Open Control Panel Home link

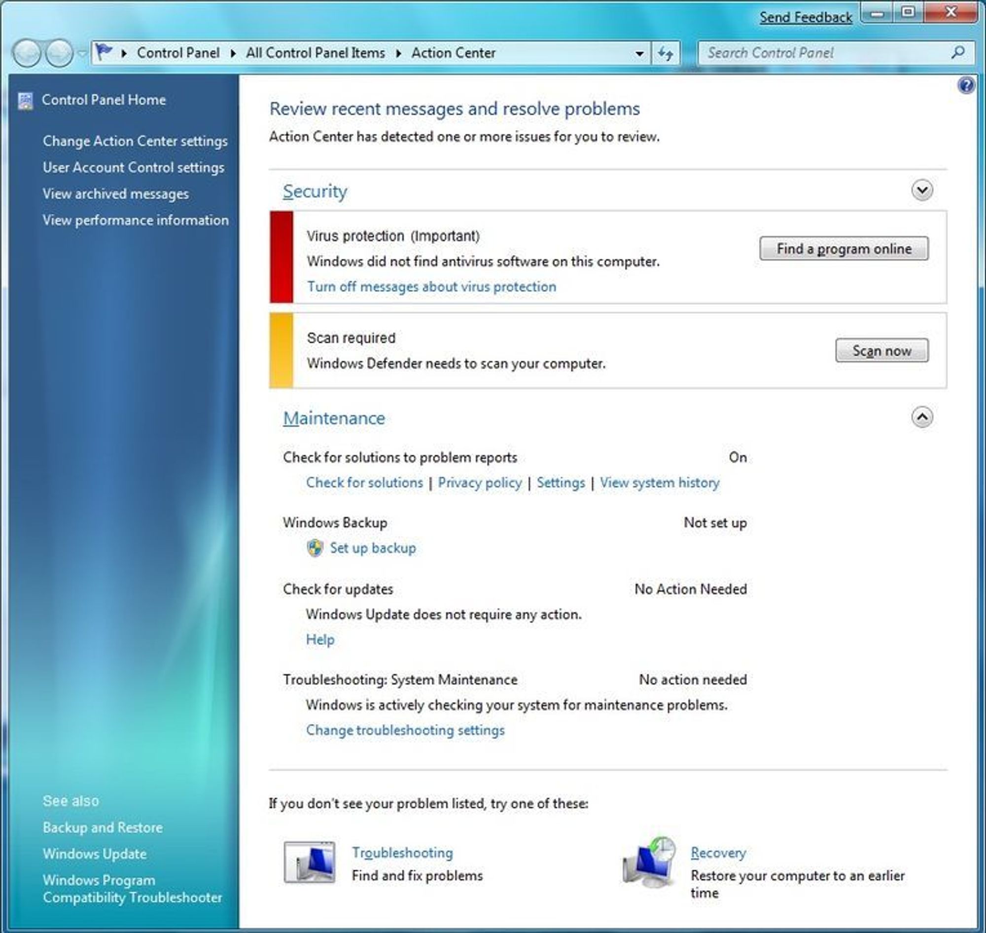coord(104,100)
